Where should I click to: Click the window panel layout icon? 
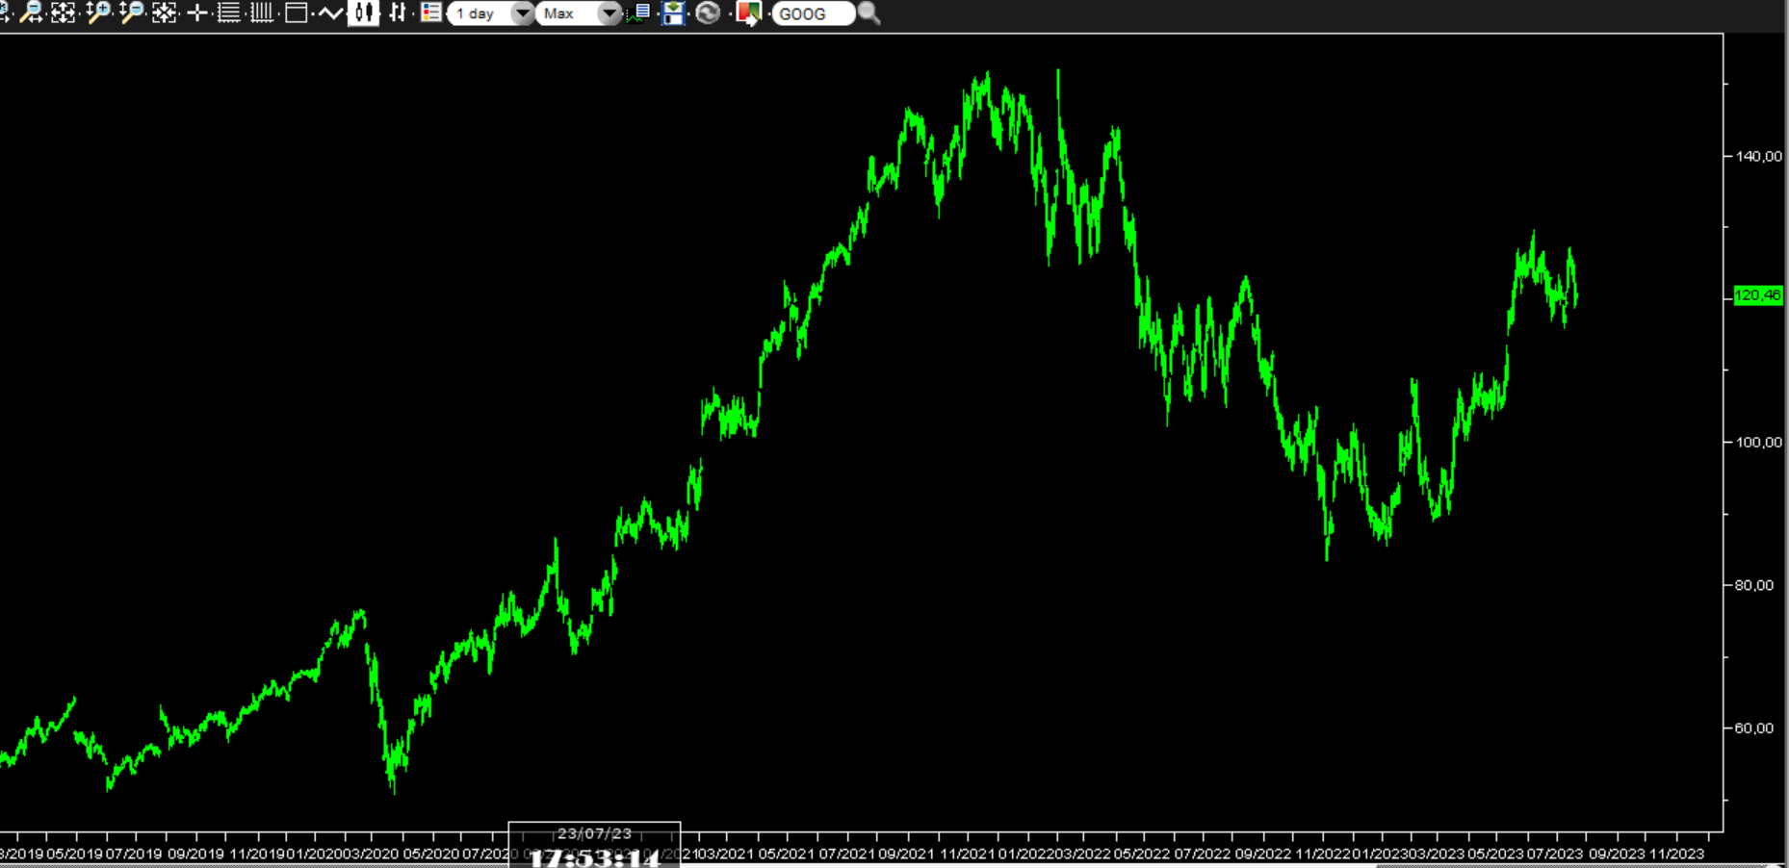(297, 13)
